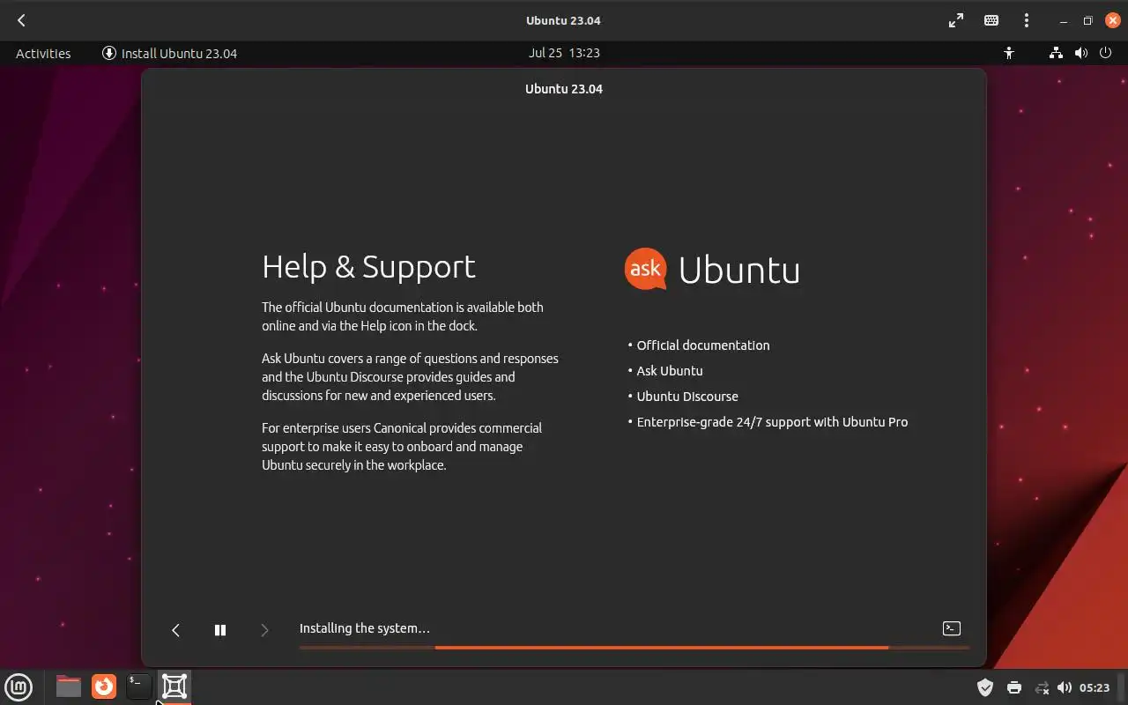
Task: Click the Help & Support heading
Action: [x=368, y=266]
